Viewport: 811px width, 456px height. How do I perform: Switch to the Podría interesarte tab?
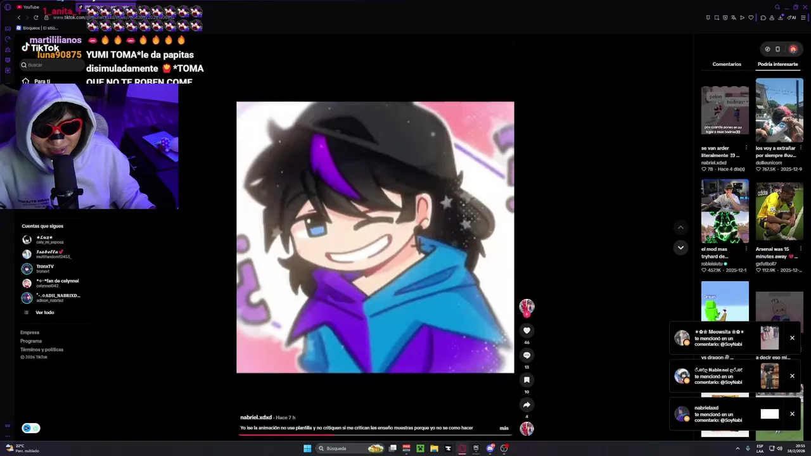coord(777,64)
